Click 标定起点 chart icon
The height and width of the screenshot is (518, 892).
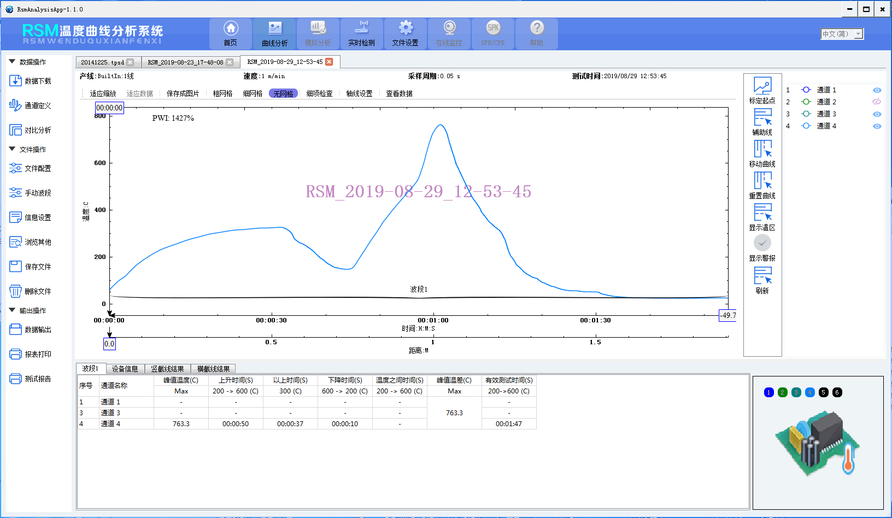[x=762, y=86]
